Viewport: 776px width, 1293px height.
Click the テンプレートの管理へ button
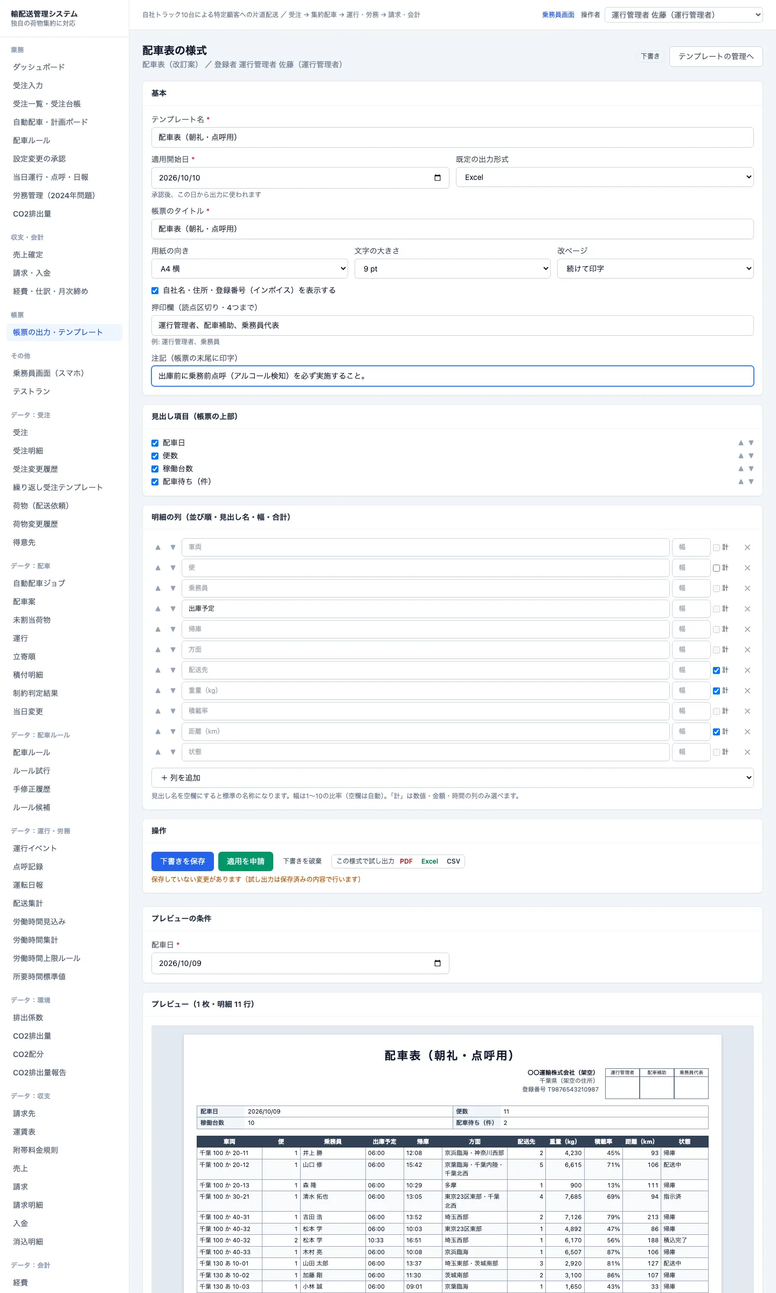(716, 57)
